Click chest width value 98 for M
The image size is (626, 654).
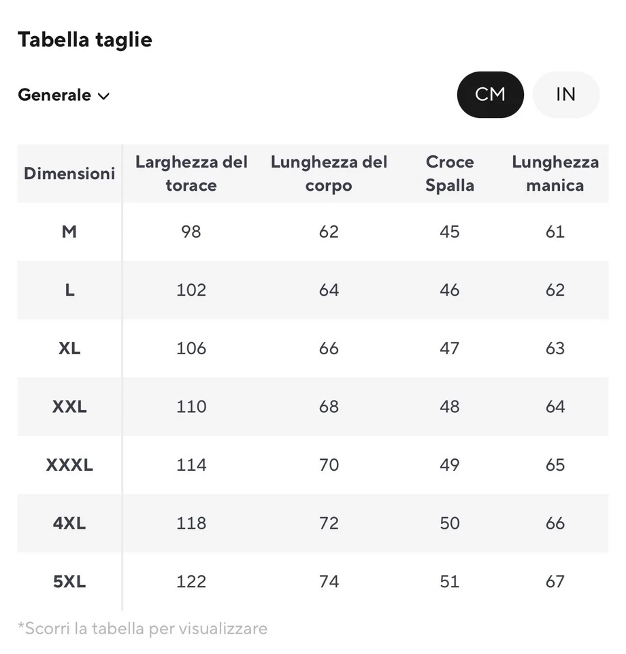(191, 232)
